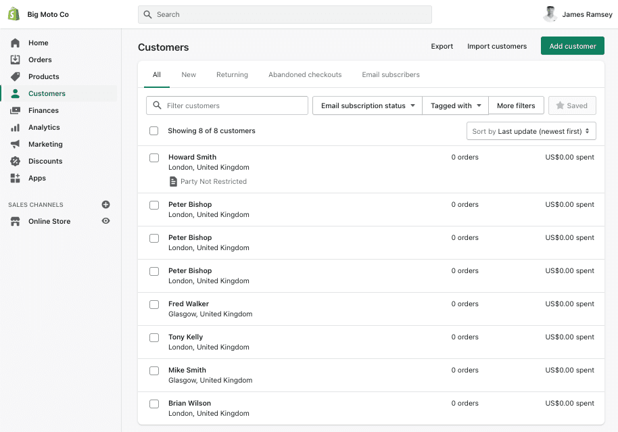Switch to the Returning tab
The width and height of the screenshot is (618, 432).
232,74
